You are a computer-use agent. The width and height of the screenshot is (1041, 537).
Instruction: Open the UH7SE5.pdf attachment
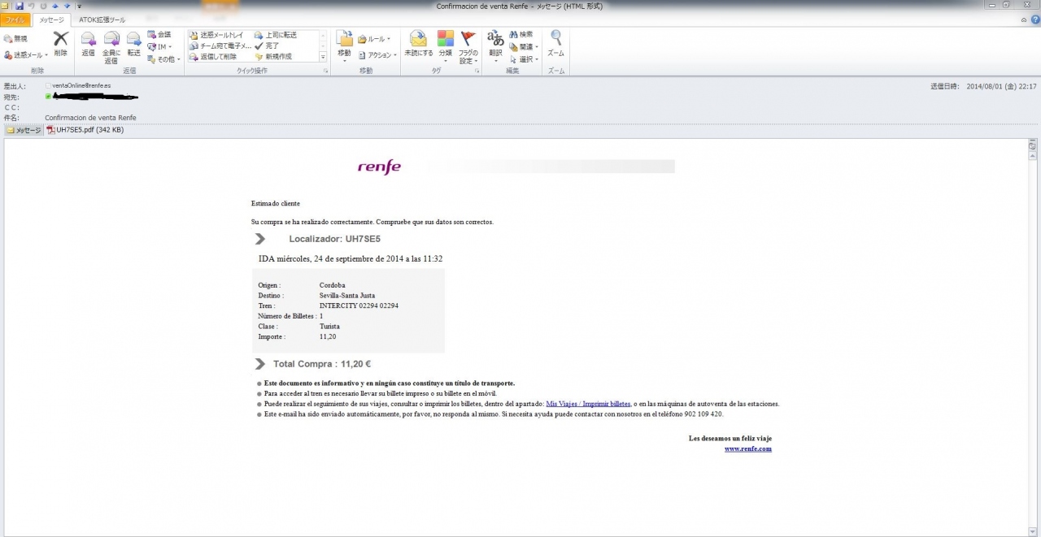85,130
